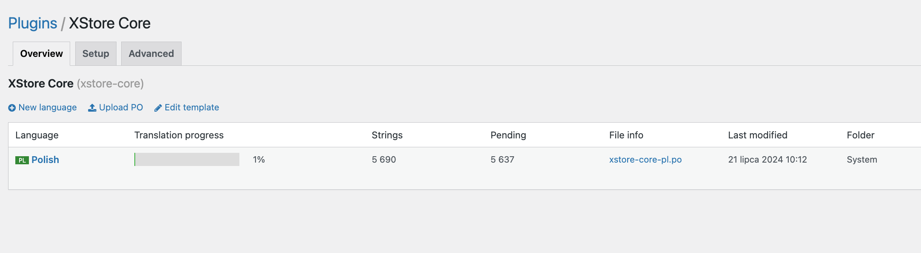Sort by Folder column header
921x253 pixels.
(x=860, y=135)
